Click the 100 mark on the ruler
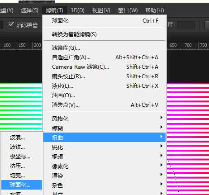209x195 pixels. 7,45
